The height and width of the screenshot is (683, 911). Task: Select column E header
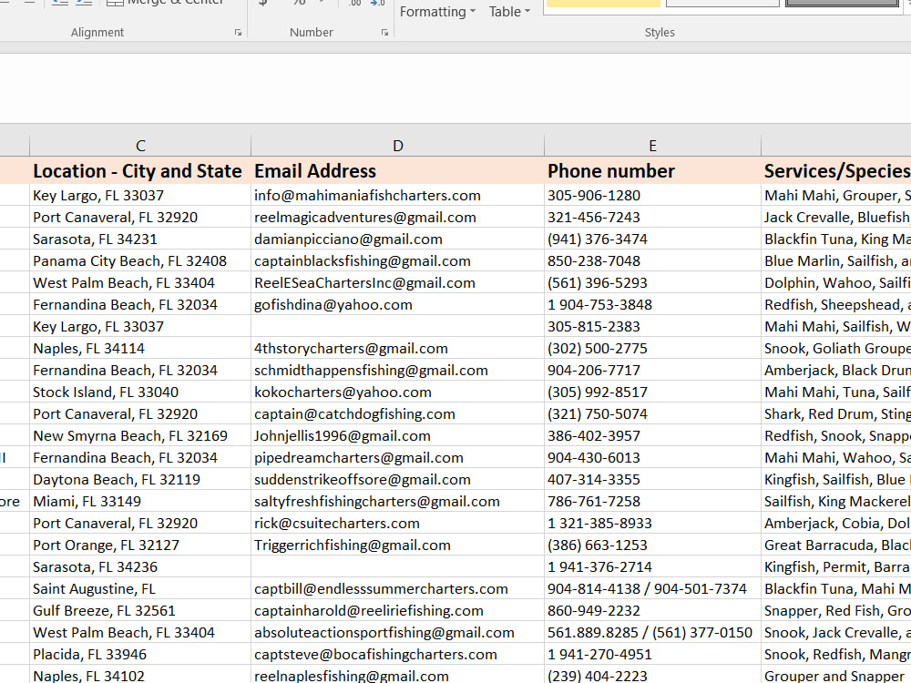(x=652, y=146)
